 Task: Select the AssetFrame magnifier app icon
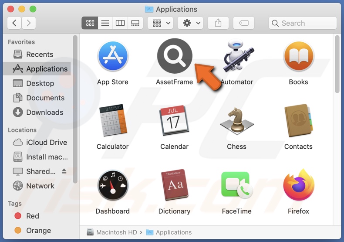click(x=175, y=56)
